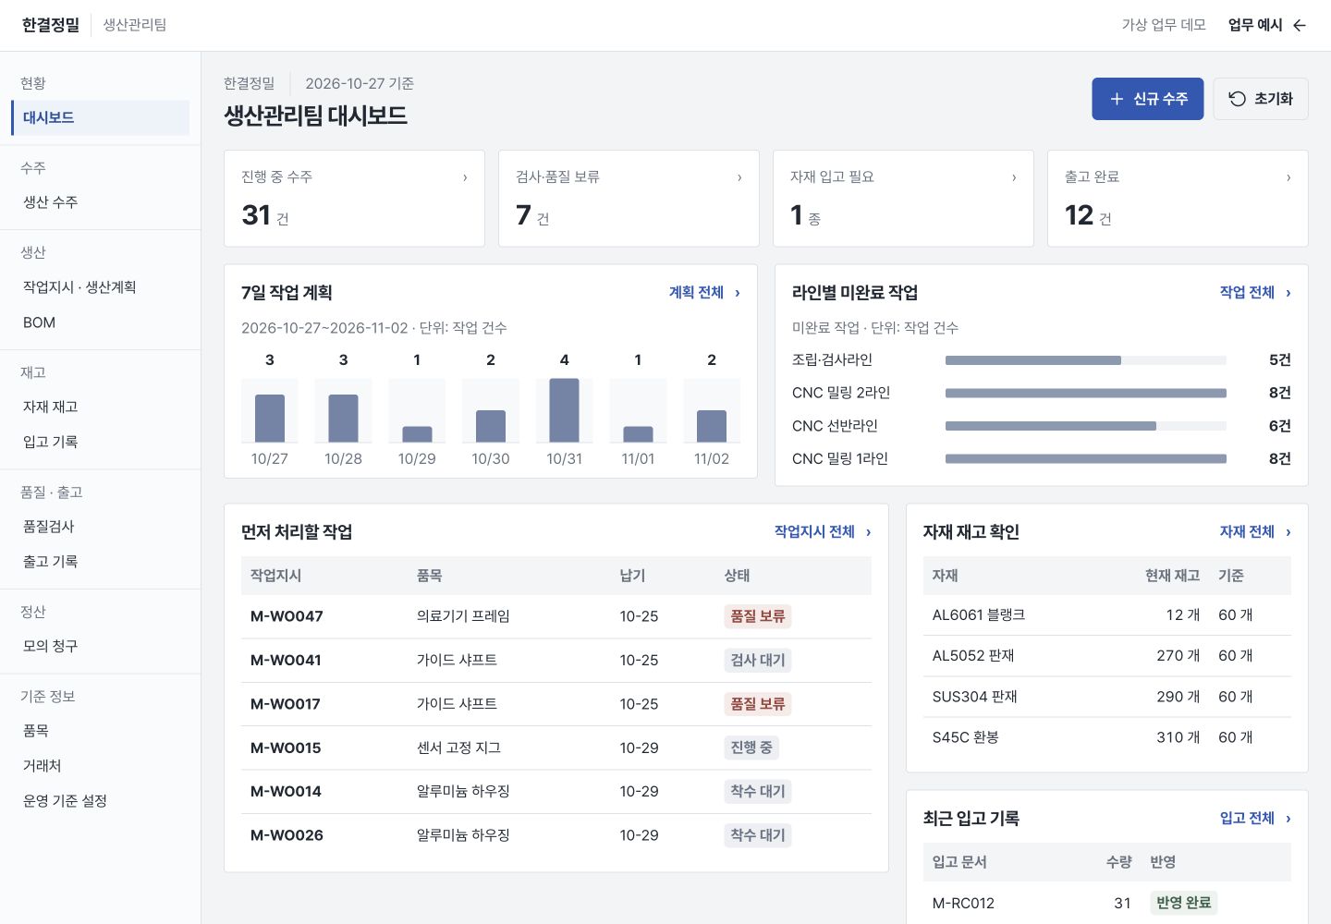Screen dimensions: 1331x924
Task: Open 계획 전체 link
Action: click(x=704, y=293)
